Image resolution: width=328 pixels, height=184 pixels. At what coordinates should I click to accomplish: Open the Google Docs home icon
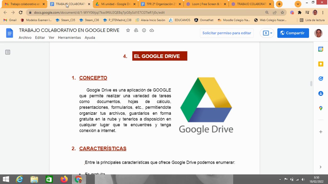point(9,33)
